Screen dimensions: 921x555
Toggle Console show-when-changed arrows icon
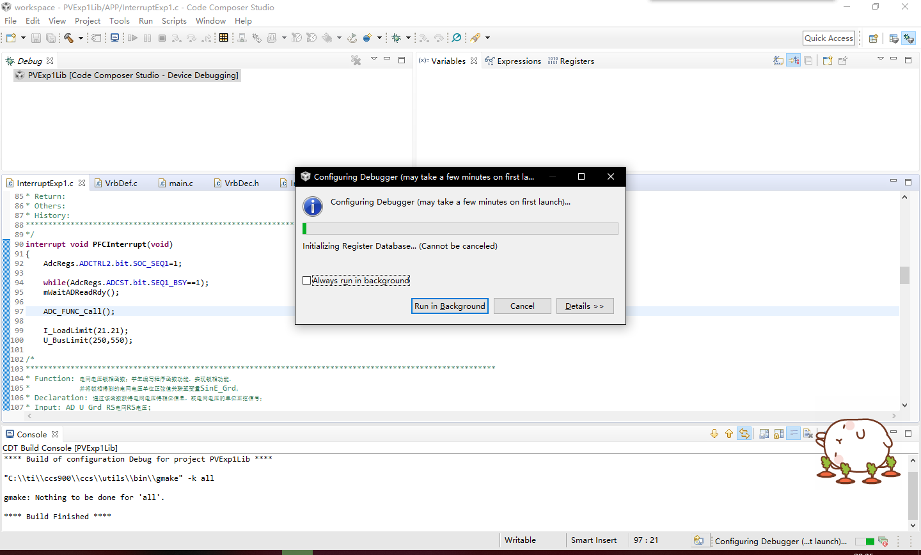coord(744,434)
